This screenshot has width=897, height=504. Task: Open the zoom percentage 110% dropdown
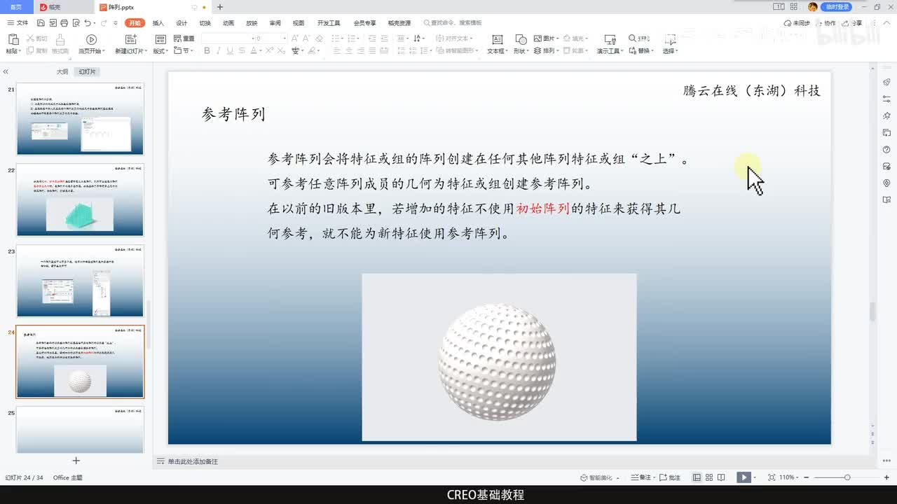tap(796, 477)
